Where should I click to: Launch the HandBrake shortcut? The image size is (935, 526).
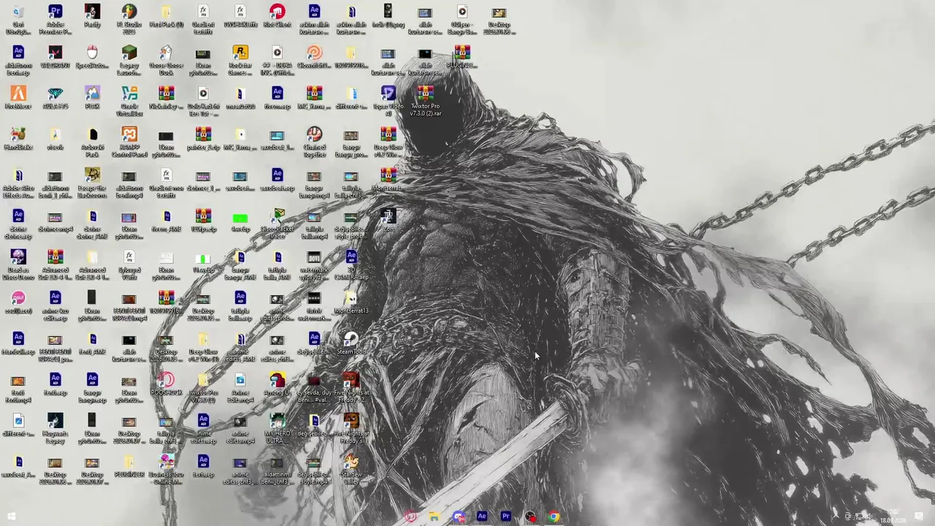coord(18,139)
